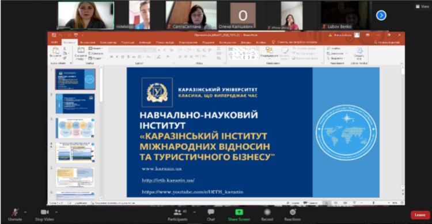Open the File tab in PowerPoint
432x224 pixels.
[x=54, y=43]
